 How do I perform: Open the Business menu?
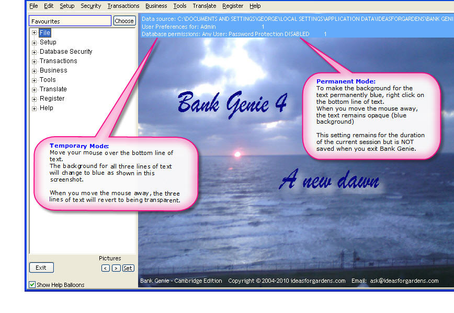coord(156,6)
